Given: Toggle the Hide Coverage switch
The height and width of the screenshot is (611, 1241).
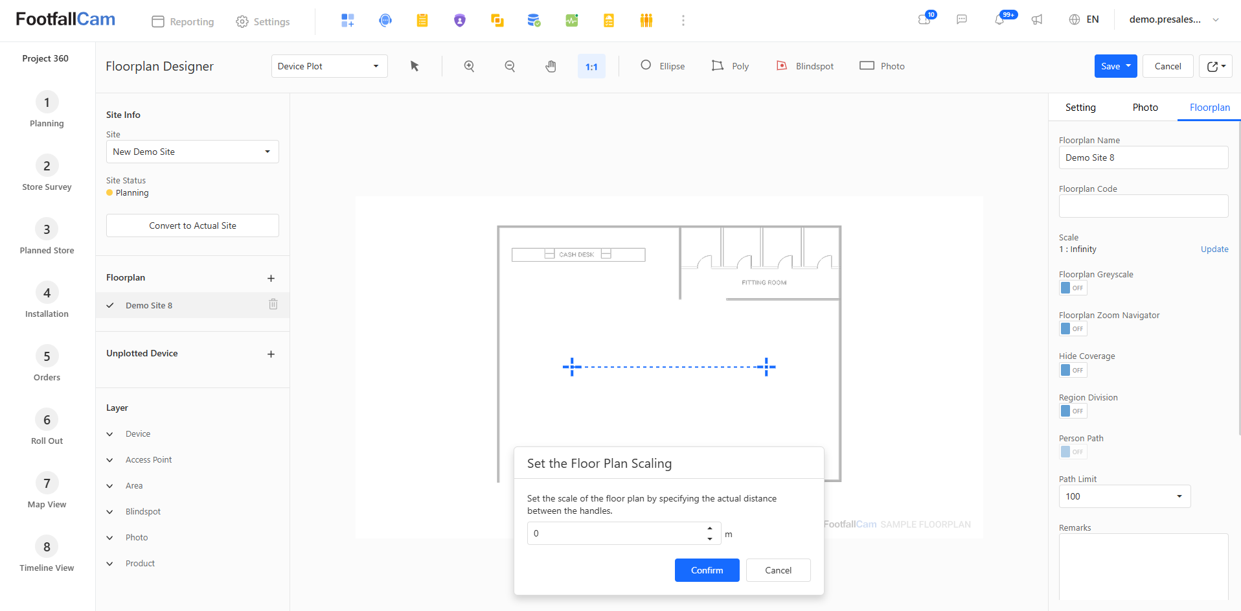Looking at the screenshot, I should tap(1073, 370).
